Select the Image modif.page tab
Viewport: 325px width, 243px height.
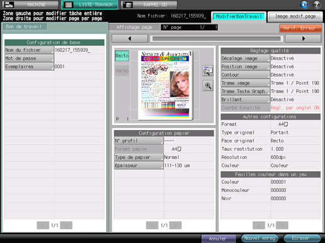(295, 16)
